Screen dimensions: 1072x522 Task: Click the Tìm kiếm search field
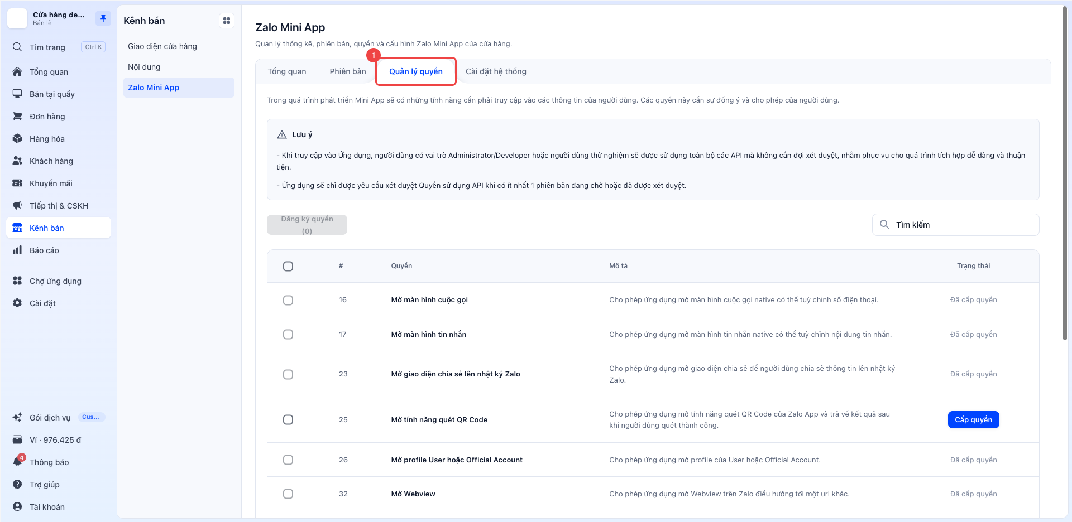[x=955, y=225]
